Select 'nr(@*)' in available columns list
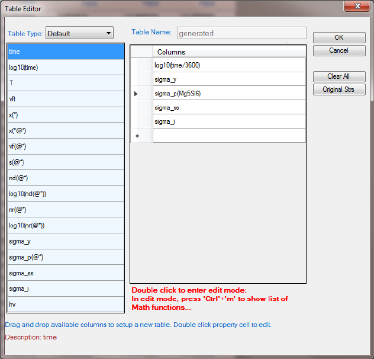This screenshot has height=359, width=374. (x=66, y=210)
